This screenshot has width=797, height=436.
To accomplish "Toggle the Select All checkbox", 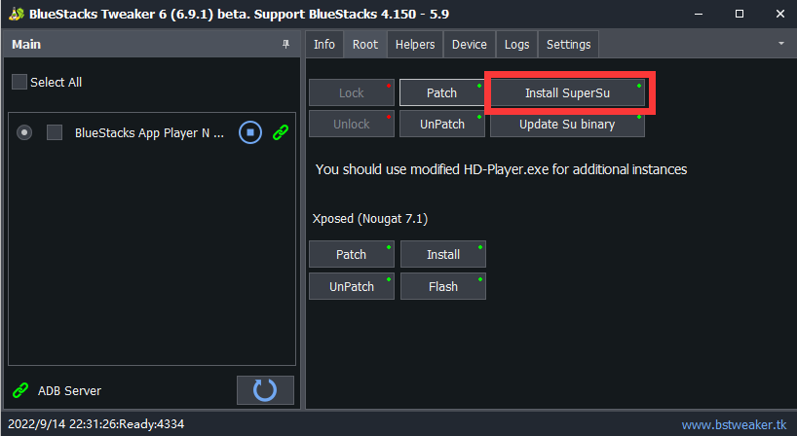I will [19, 82].
